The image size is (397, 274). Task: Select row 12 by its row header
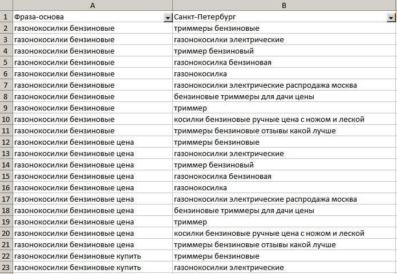6,142
